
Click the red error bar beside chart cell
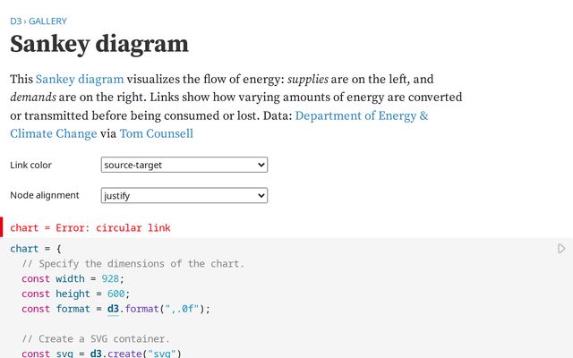2,227
